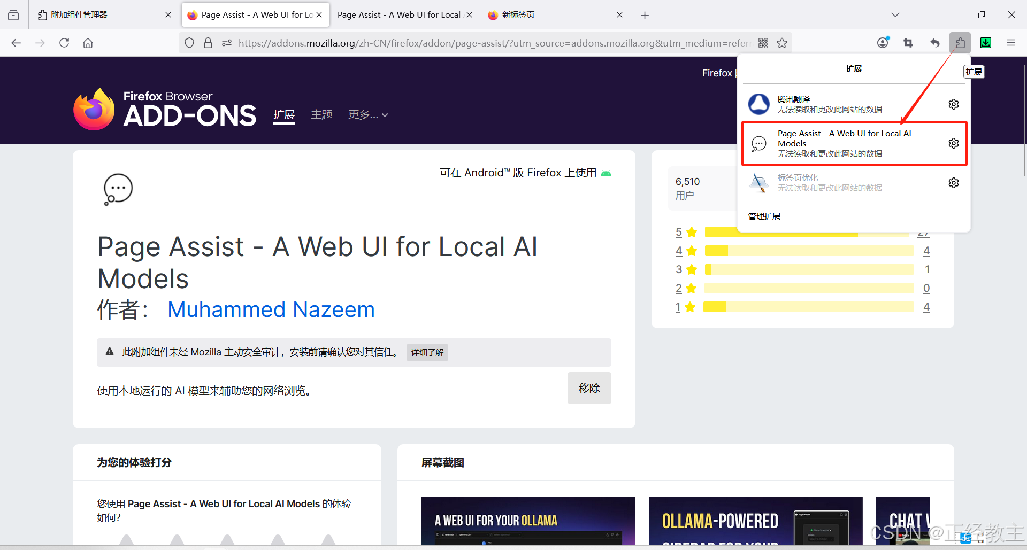Click the address bar URL field
Viewport: 1027px width, 550px height.
(x=495, y=43)
